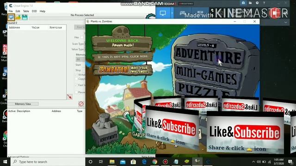Toggle the Hex checkbox in Cheat Engine
This screenshot has width=296, height=166.
click(82, 37)
